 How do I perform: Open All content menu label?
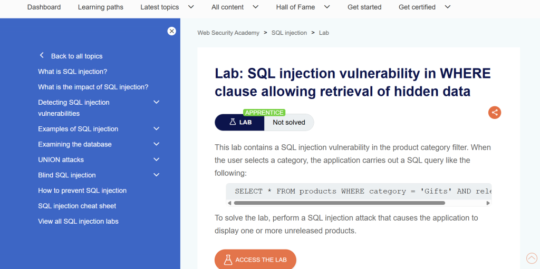pos(228,7)
